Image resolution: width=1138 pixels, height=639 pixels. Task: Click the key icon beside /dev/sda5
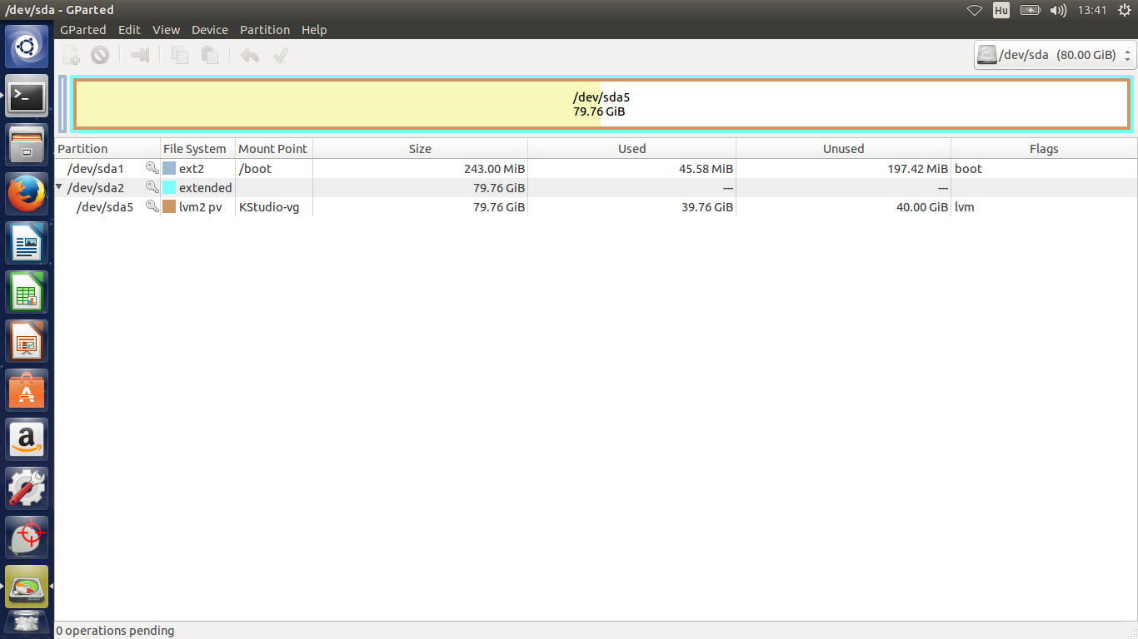tap(152, 206)
